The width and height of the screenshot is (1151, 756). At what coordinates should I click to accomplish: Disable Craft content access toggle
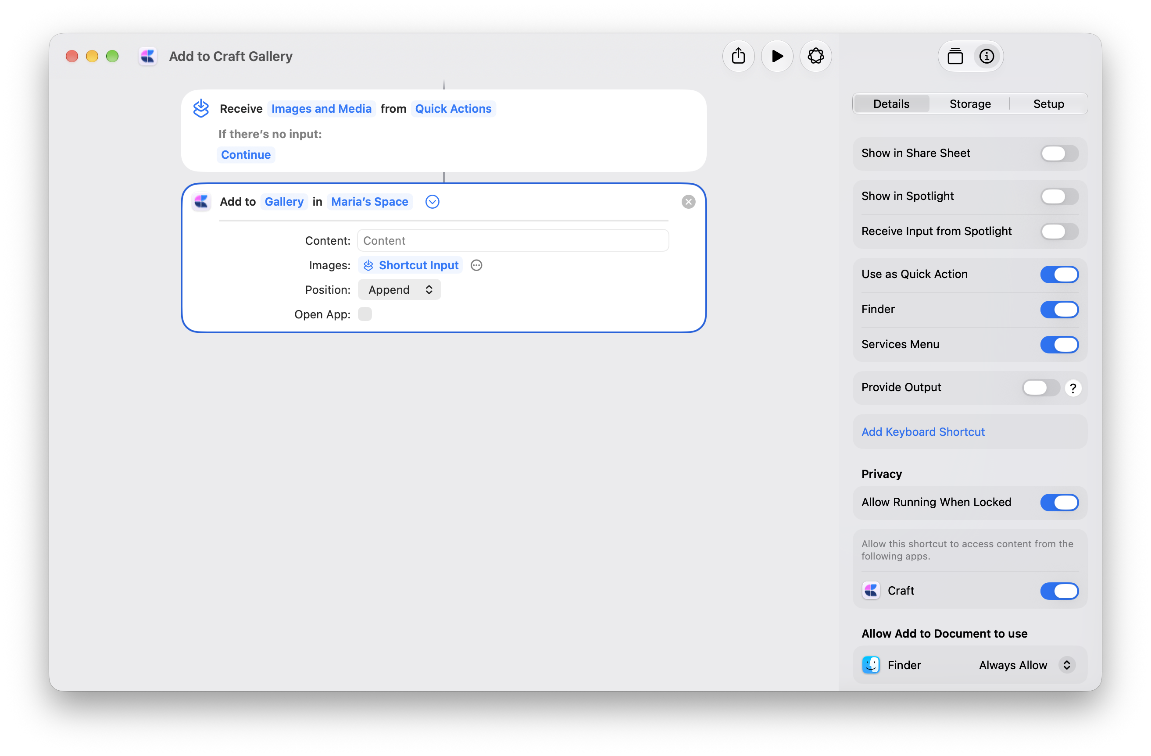(x=1059, y=591)
